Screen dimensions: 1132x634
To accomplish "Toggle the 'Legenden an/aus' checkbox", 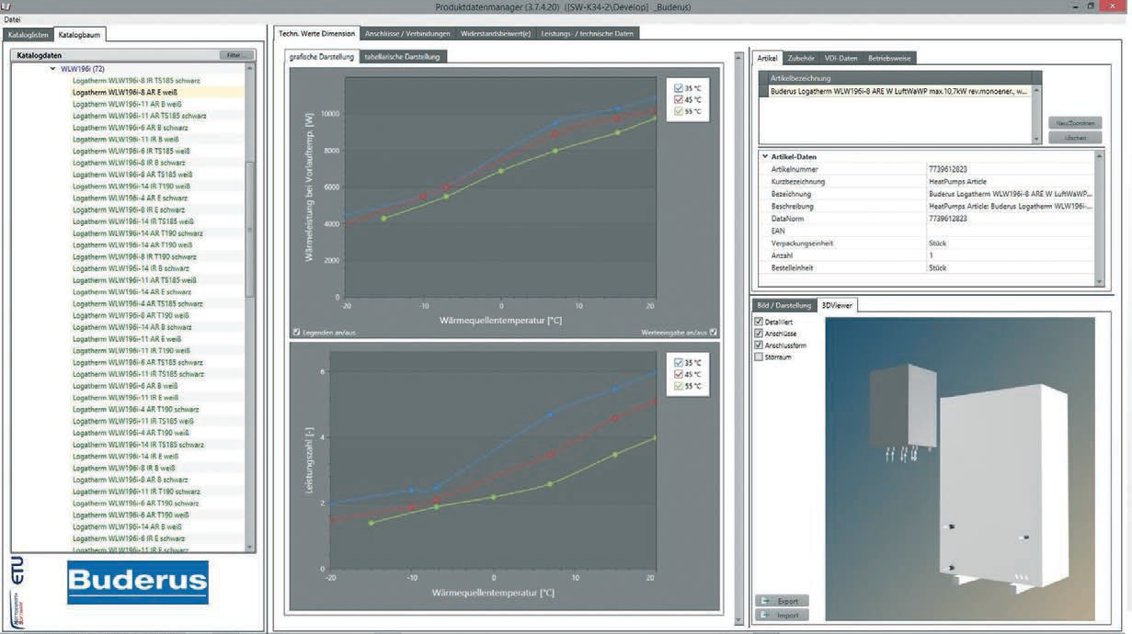I will [x=296, y=333].
